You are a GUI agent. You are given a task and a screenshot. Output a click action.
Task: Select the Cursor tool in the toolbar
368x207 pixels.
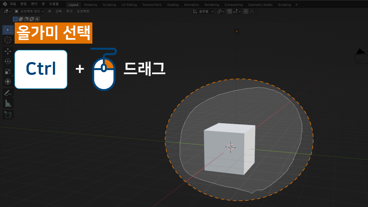point(8,40)
